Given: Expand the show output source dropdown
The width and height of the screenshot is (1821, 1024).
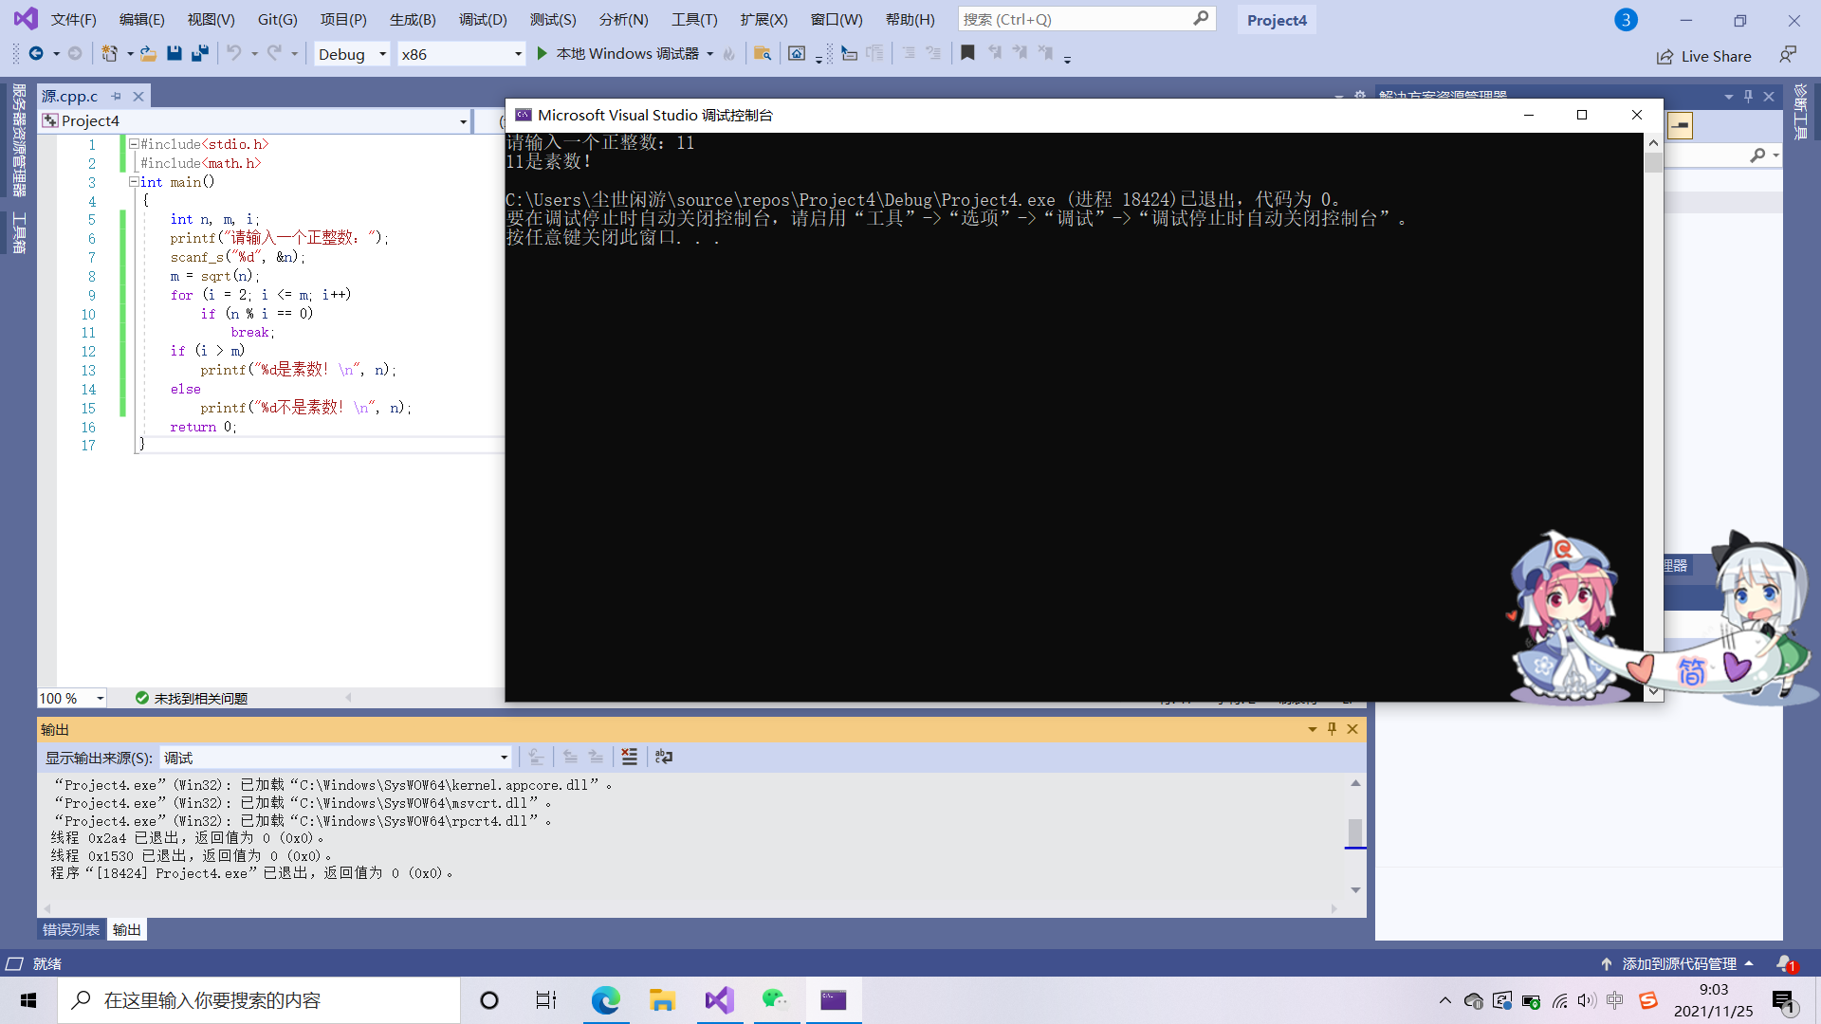Looking at the screenshot, I should pyautogui.click(x=504, y=758).
